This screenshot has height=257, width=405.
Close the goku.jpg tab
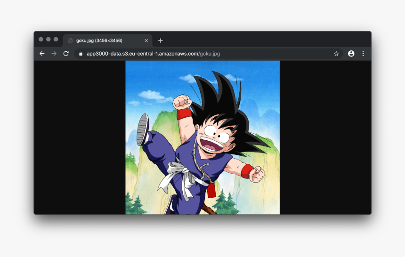(x=146, y=40)
